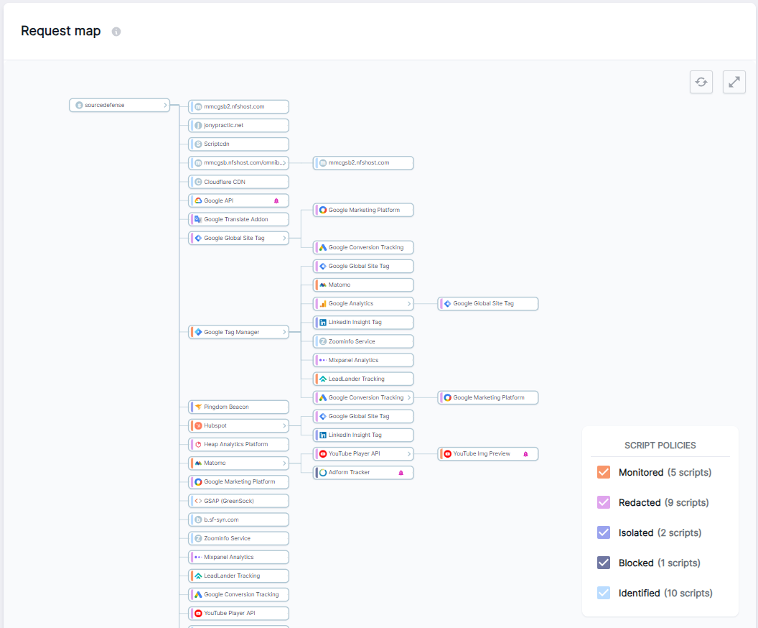Image resolution: width=758 pixels, height=628 pixels.
Task: Click the alert bell on Google API
Action: tap(276, 200)
